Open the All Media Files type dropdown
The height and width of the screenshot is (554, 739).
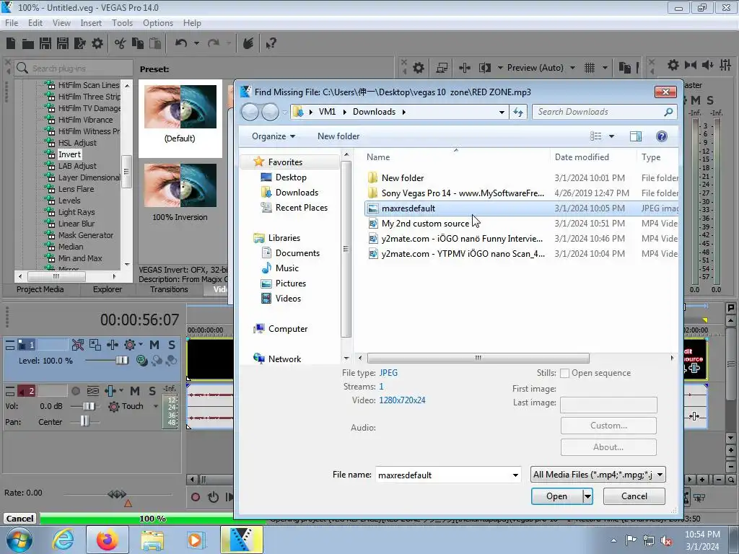coord(598,475)
